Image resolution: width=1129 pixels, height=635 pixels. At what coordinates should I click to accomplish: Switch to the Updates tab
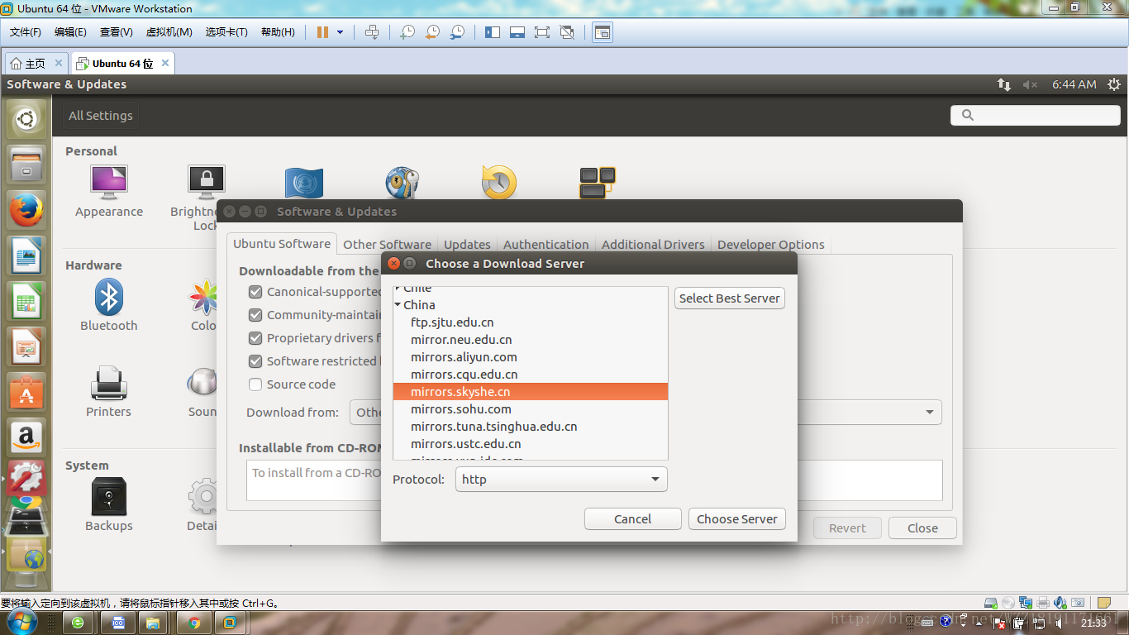467,245
